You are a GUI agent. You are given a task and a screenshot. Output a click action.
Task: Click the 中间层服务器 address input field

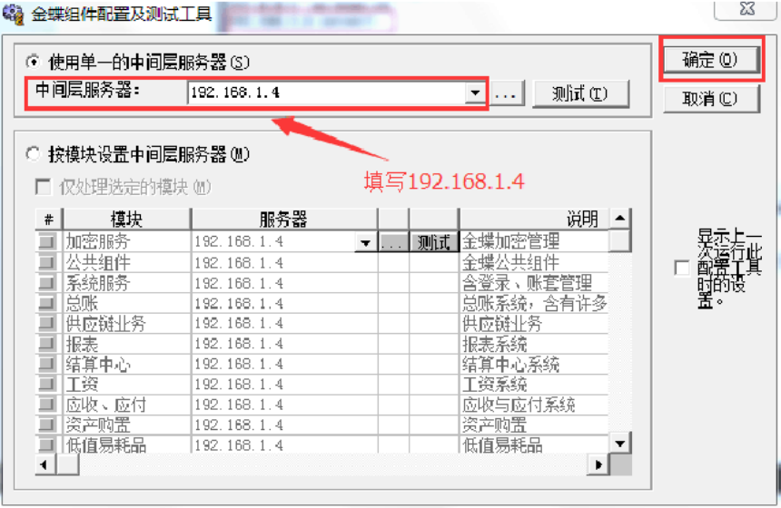pyautogui.click(x=326, y=93)
